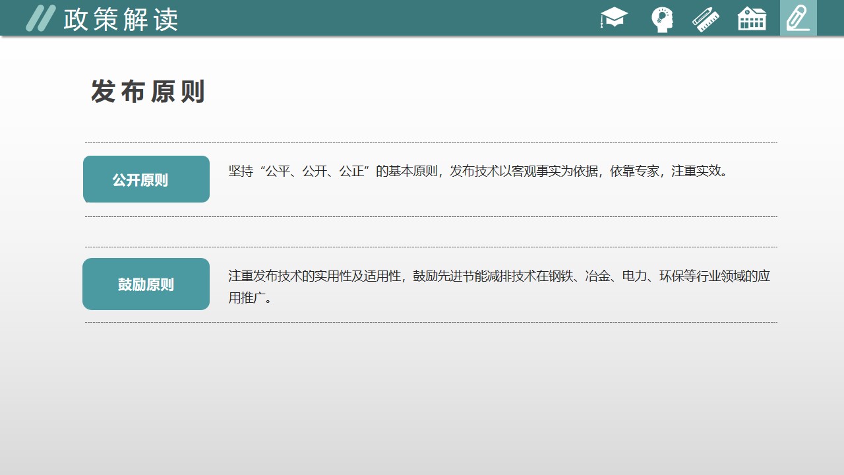The height and width of the screenshot is (475, 844).
Task: Click the 政策解读 header title
Action: click(121, 20)
